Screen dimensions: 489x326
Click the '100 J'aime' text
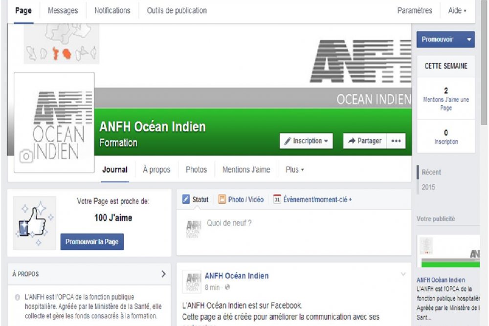[113, 218]
